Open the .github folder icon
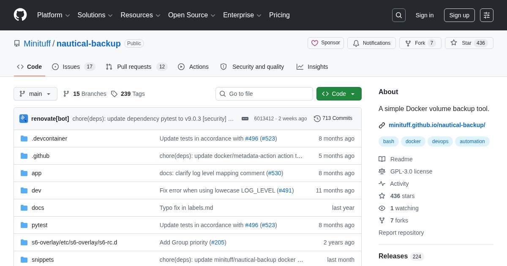The width and height of the screenshot is (507, 266). click(x=24, y=156)
